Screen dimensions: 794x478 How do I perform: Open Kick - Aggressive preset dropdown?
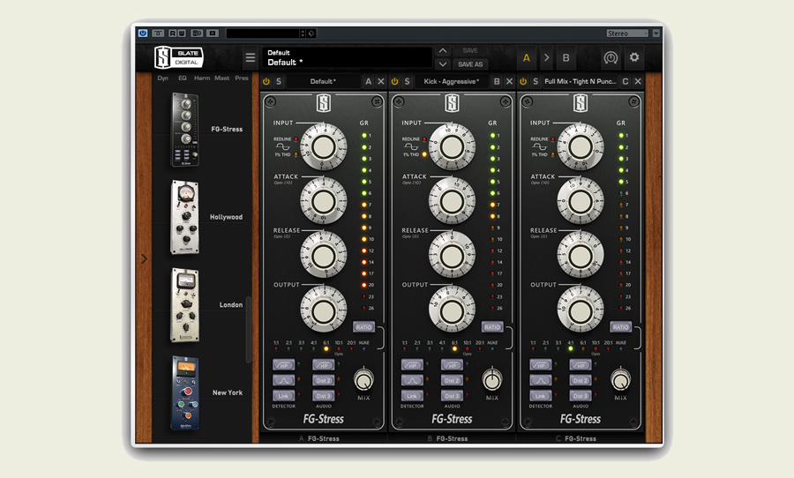pos(452,81)
